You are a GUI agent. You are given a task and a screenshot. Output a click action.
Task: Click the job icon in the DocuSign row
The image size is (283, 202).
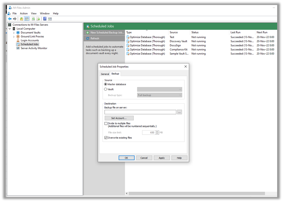[128, 45]
